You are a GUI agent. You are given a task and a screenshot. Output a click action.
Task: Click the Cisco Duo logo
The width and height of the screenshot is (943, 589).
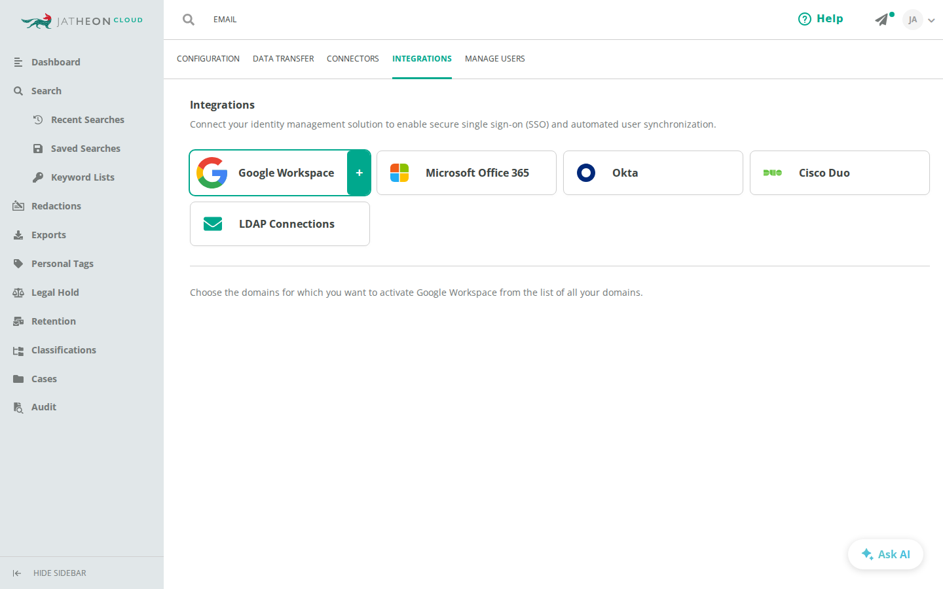(x=773, y=173)
